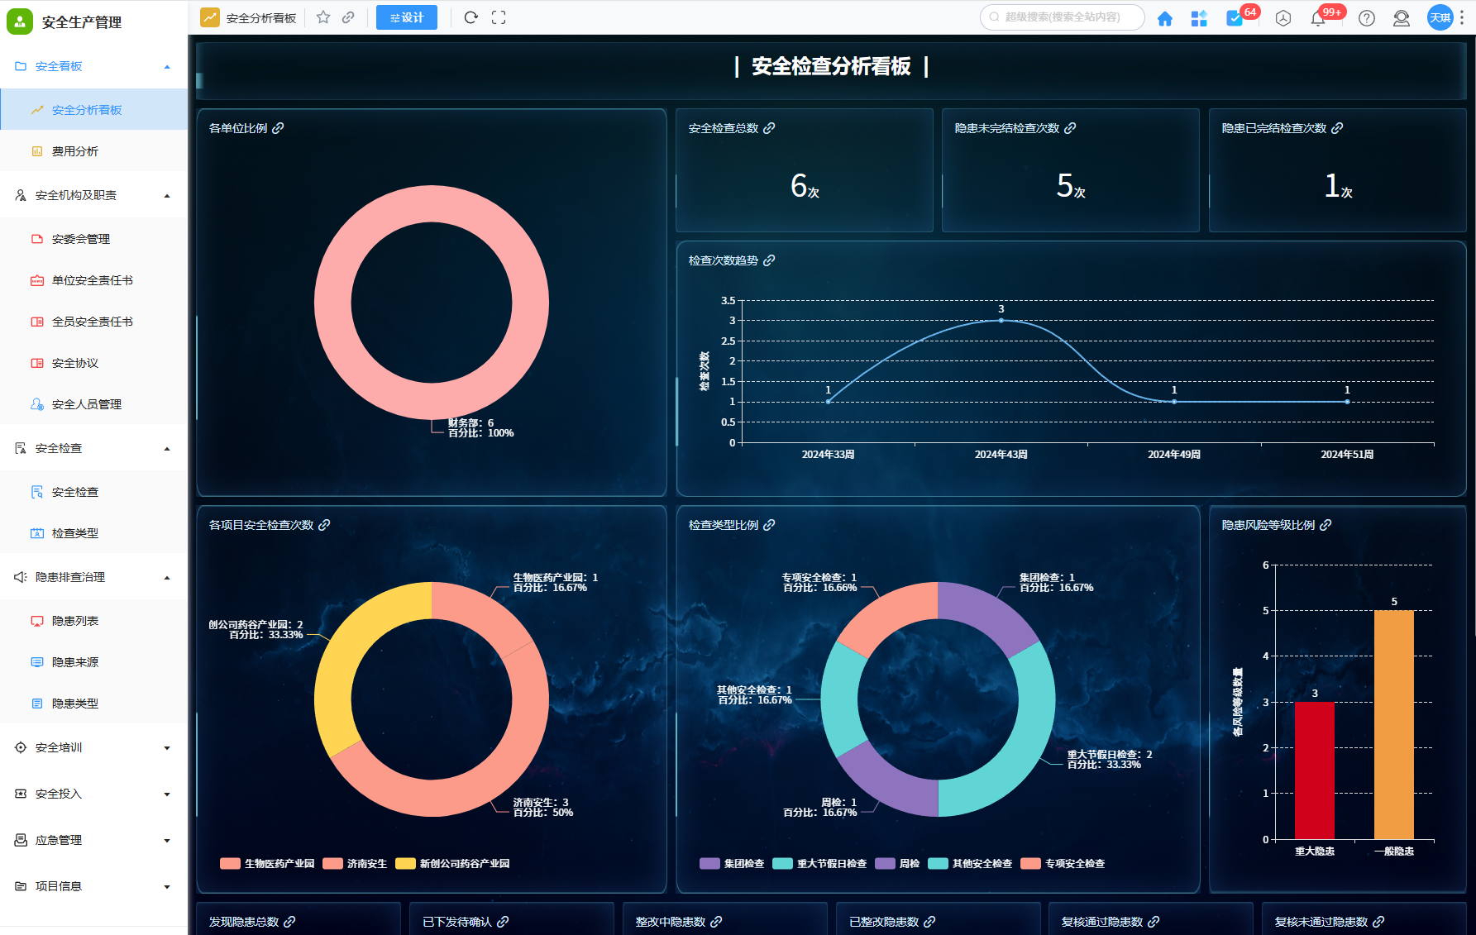Toggle 济南安生 legend item in project chart
The image size is (1476, 935).
(356, 863)
